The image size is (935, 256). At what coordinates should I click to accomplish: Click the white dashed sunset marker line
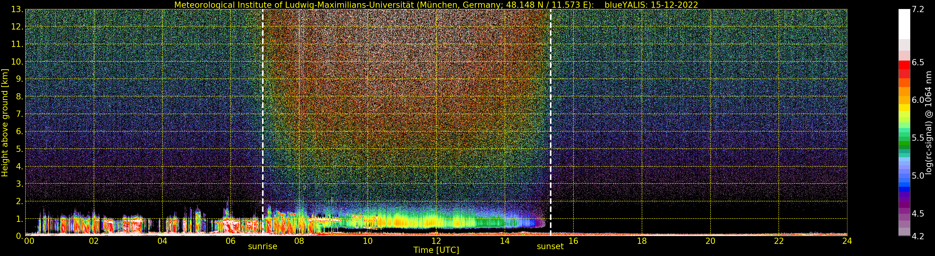[x=551, y=122]
